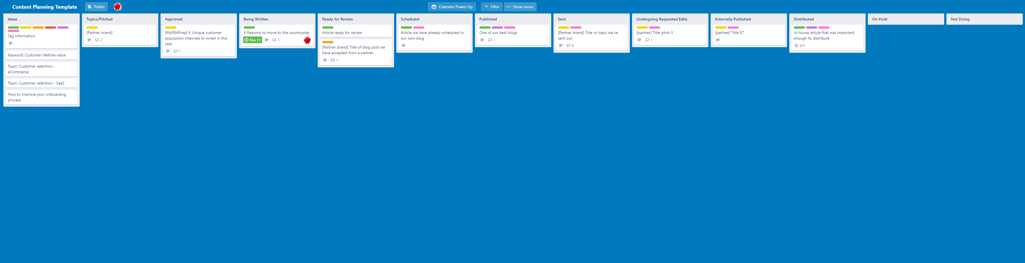Open card Topic: Customer retention - eCommerce
The width and height of the screenshot is (1025, 263).
41,69
